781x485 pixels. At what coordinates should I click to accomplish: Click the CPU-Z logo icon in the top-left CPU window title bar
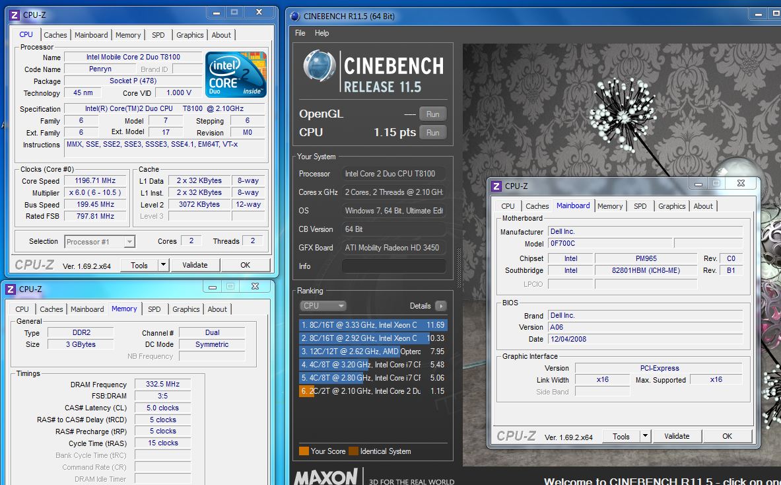click(x=15, y=15)
